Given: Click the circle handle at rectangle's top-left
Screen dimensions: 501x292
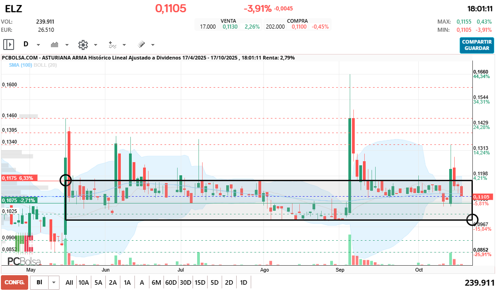Looking at the screenshot, I should pyautogui.click(x=66, y=180).
